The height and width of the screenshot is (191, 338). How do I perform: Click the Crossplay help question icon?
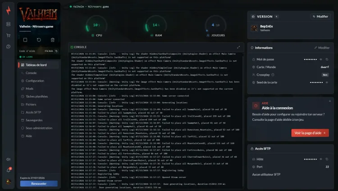273,75
